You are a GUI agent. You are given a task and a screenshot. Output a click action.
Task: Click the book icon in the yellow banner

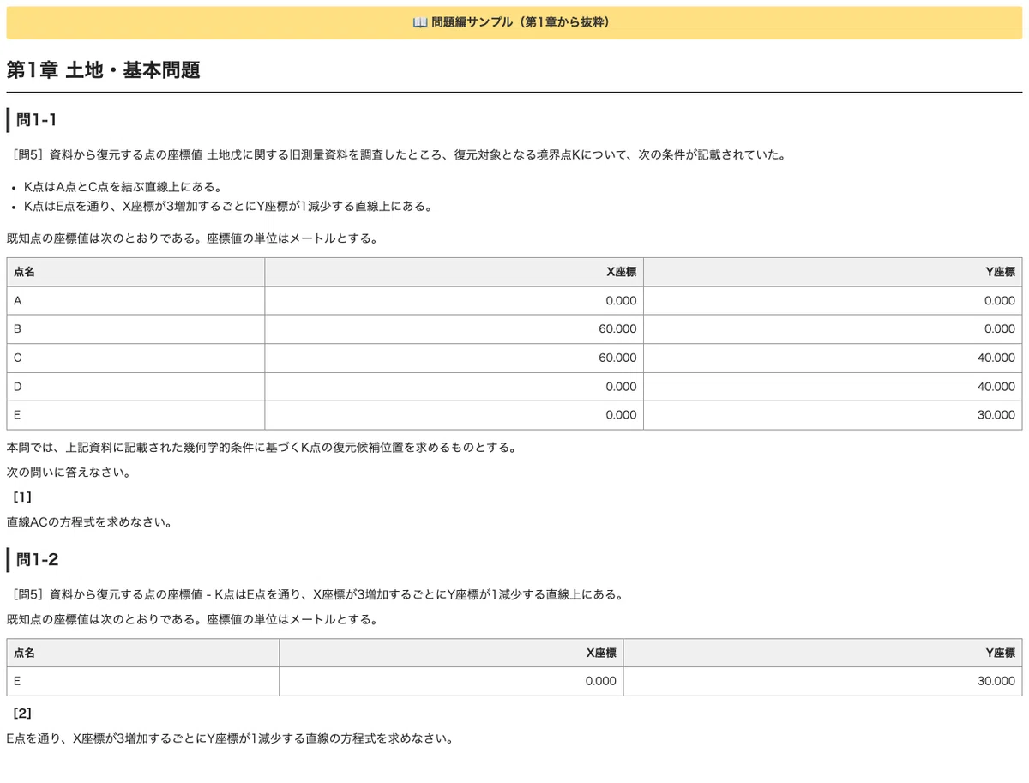(420, 23)
